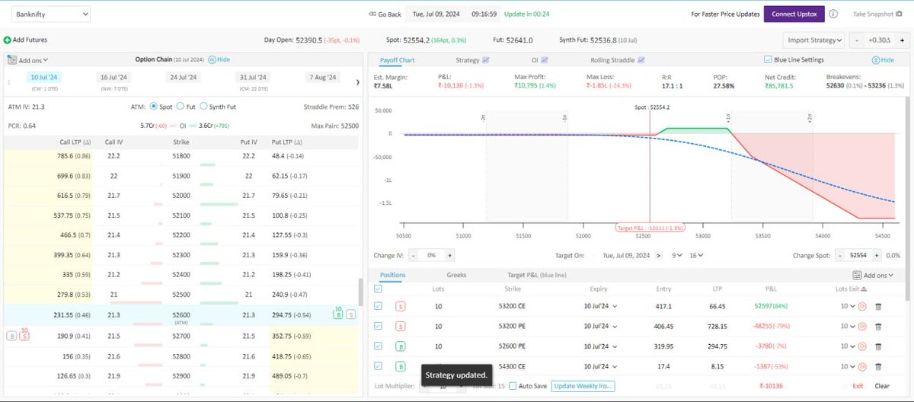914x402 pixels.
Task: Open the Banknifty symbol dropdown
Action: (51, 14)
